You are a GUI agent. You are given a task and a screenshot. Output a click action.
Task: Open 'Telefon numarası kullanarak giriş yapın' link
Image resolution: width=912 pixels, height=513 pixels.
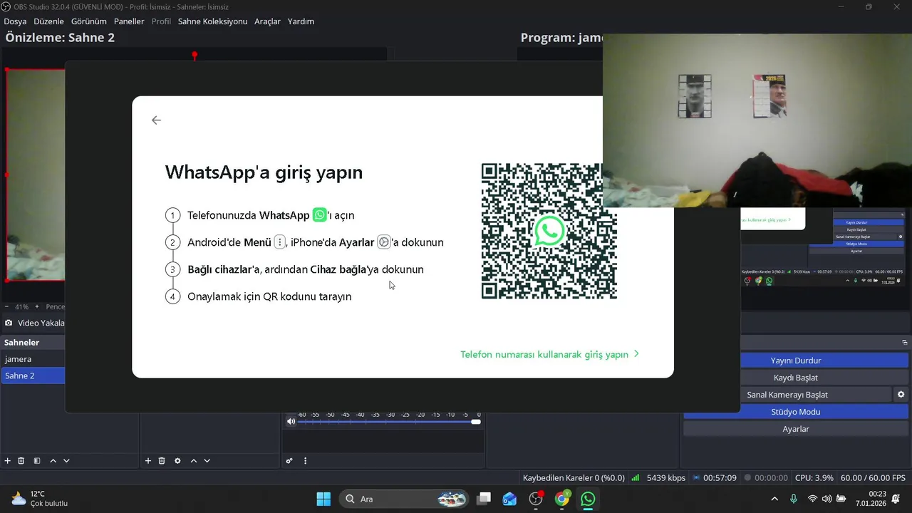549,354
